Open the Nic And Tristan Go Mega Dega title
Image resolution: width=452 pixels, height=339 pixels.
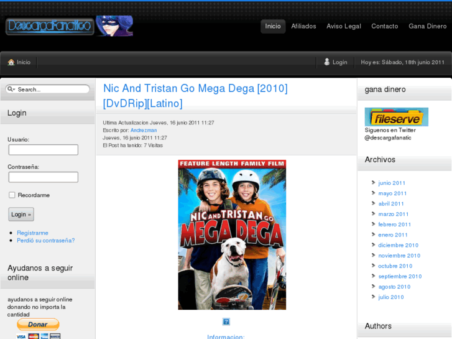195,96
